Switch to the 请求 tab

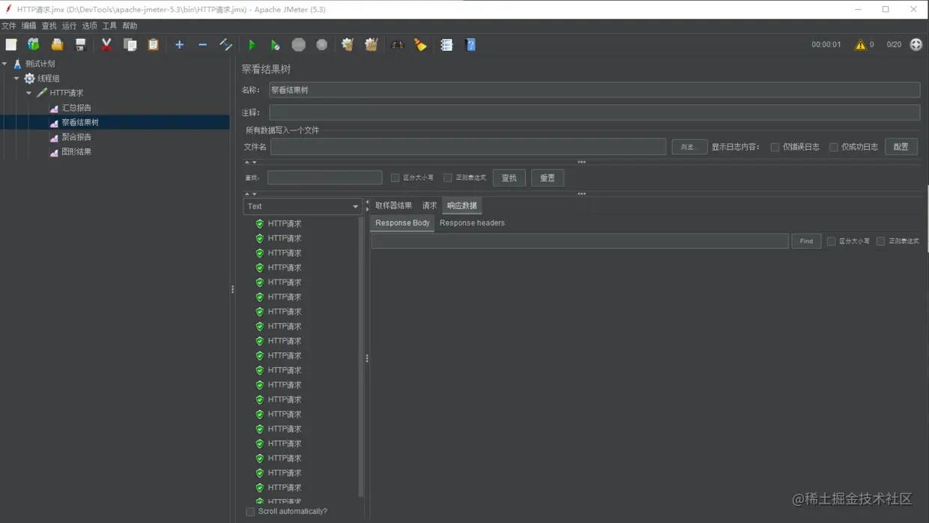(x=429, y=205)
